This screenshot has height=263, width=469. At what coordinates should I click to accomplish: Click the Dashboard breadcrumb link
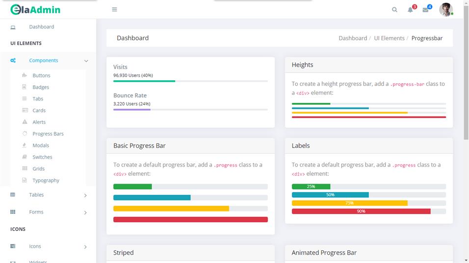[x=352, y=38]
